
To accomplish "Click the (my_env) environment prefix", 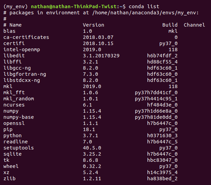I will pos(16,6).
